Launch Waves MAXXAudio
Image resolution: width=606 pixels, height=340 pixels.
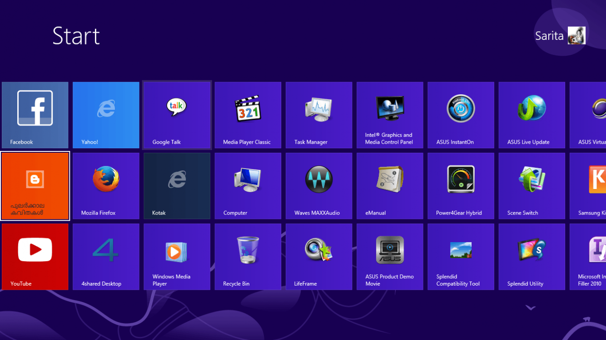(x=319, y=186)
